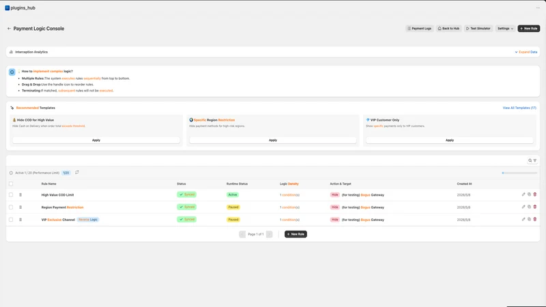This screenshot has width=546, height=307.
Task: Click Paused status of Region Payment Restriction
Action: click(233, 207)
